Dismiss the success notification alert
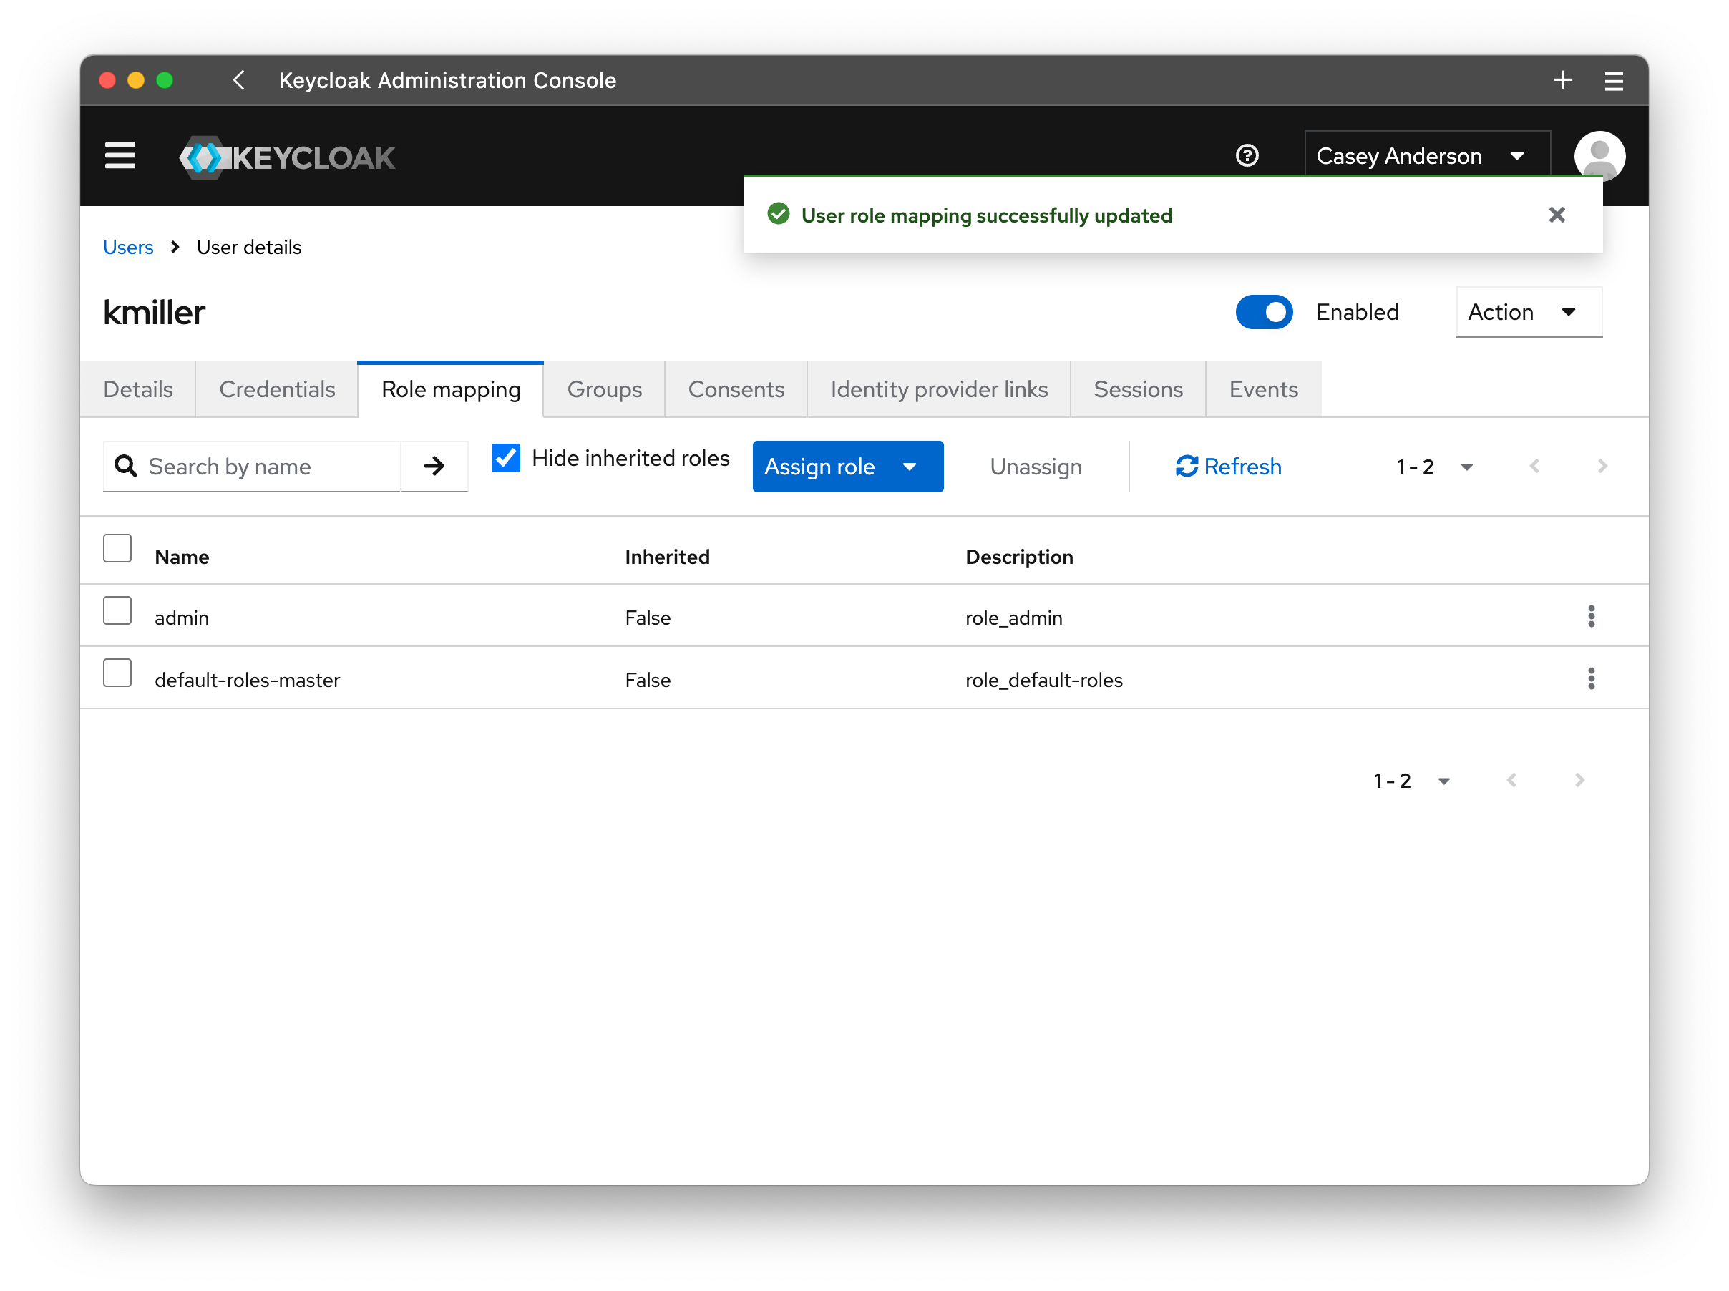The image size is (1729, 1291). tap(1557, 215)
